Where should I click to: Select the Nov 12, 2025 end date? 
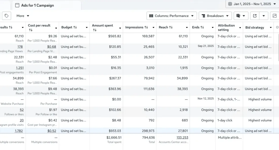pos(206,99)
